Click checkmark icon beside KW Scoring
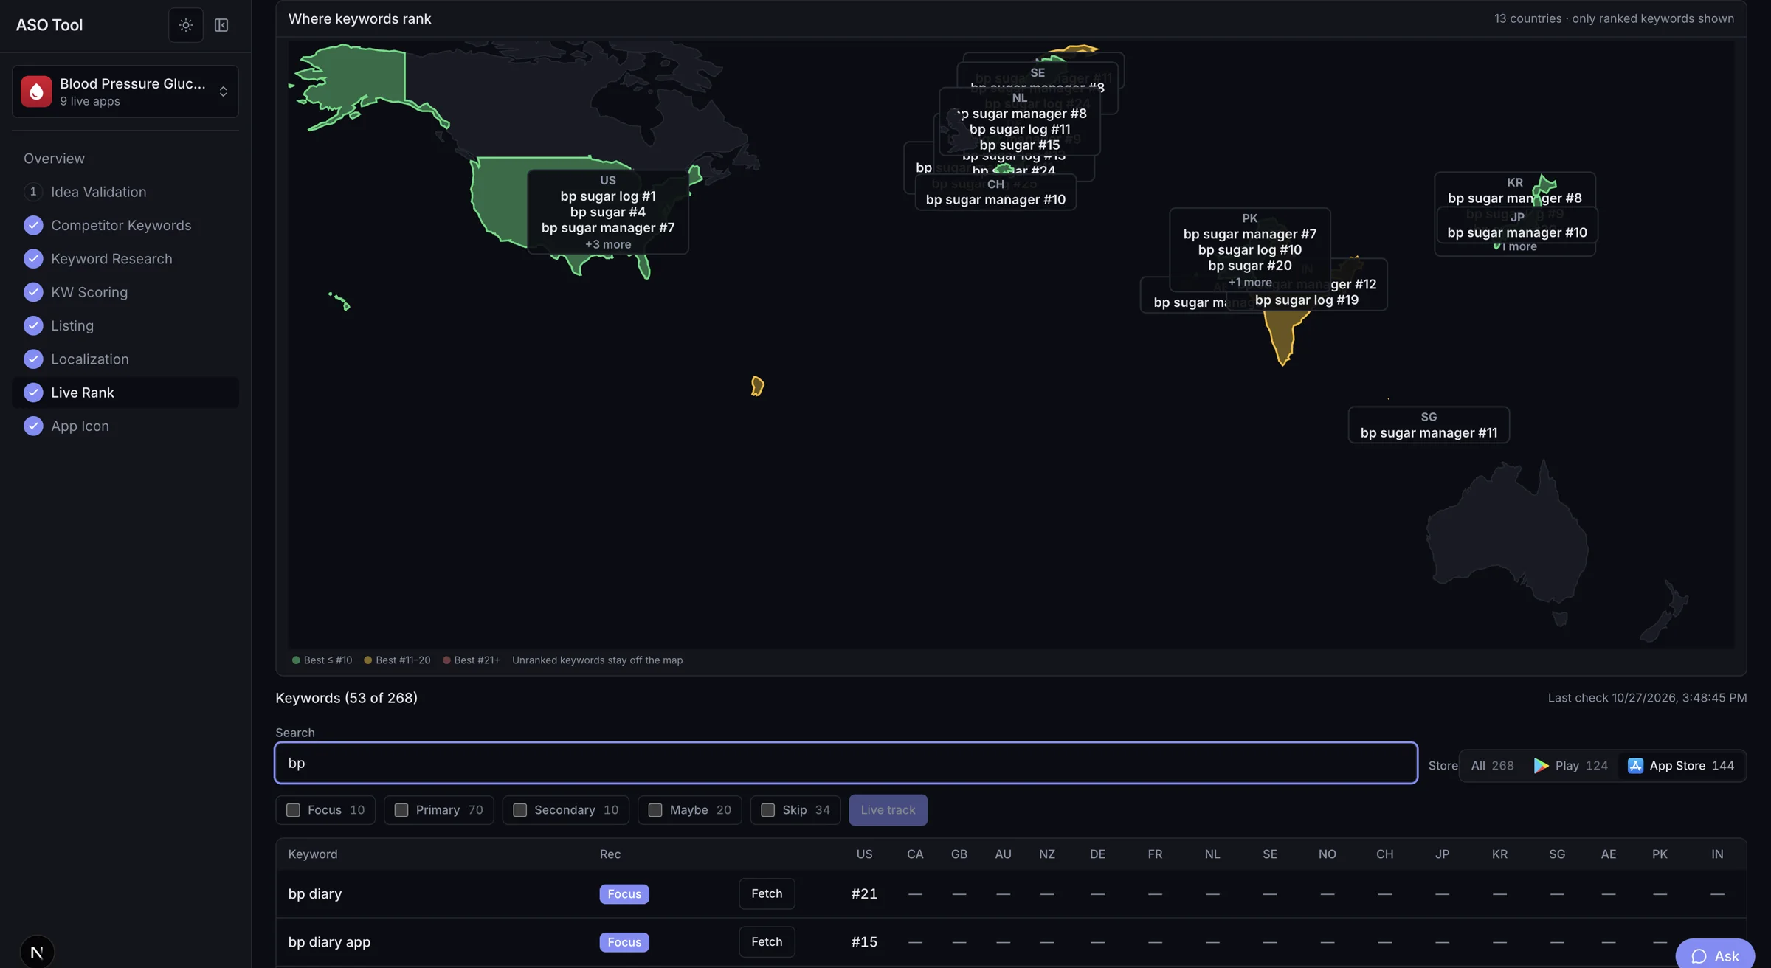1771x968 pixels. pos(33,292)
